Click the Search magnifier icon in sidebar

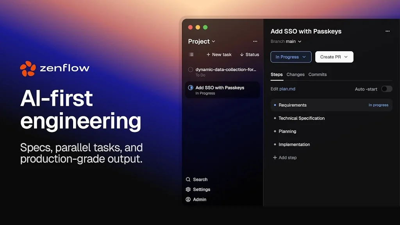[x=188, y=180]
